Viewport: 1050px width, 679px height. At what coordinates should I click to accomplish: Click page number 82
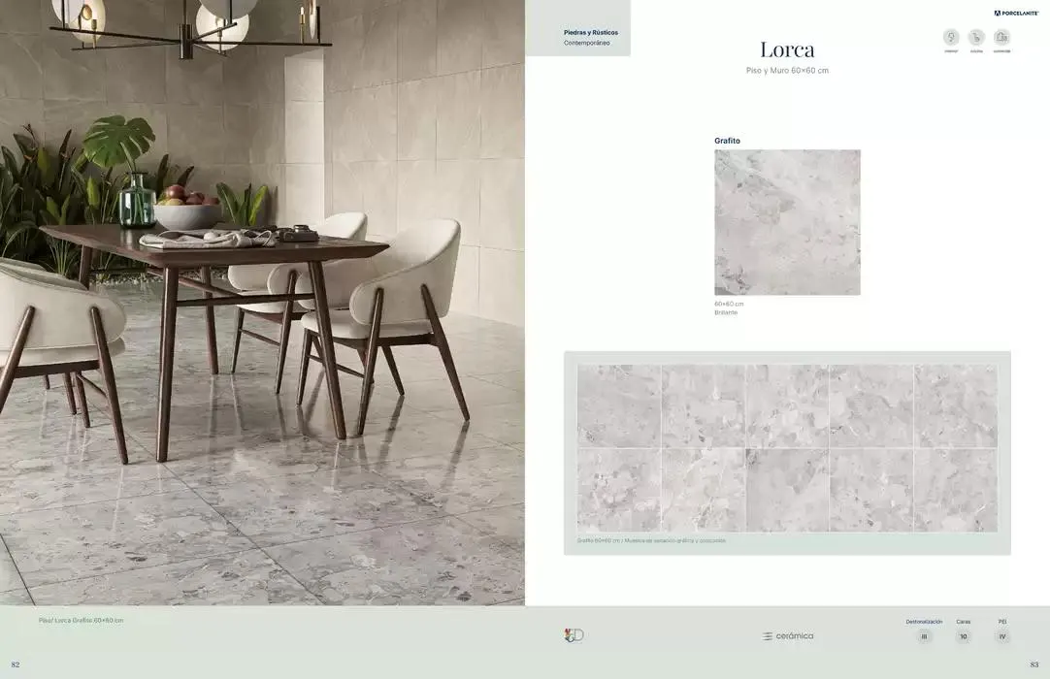pyautogui.click(x=16, y=664)
